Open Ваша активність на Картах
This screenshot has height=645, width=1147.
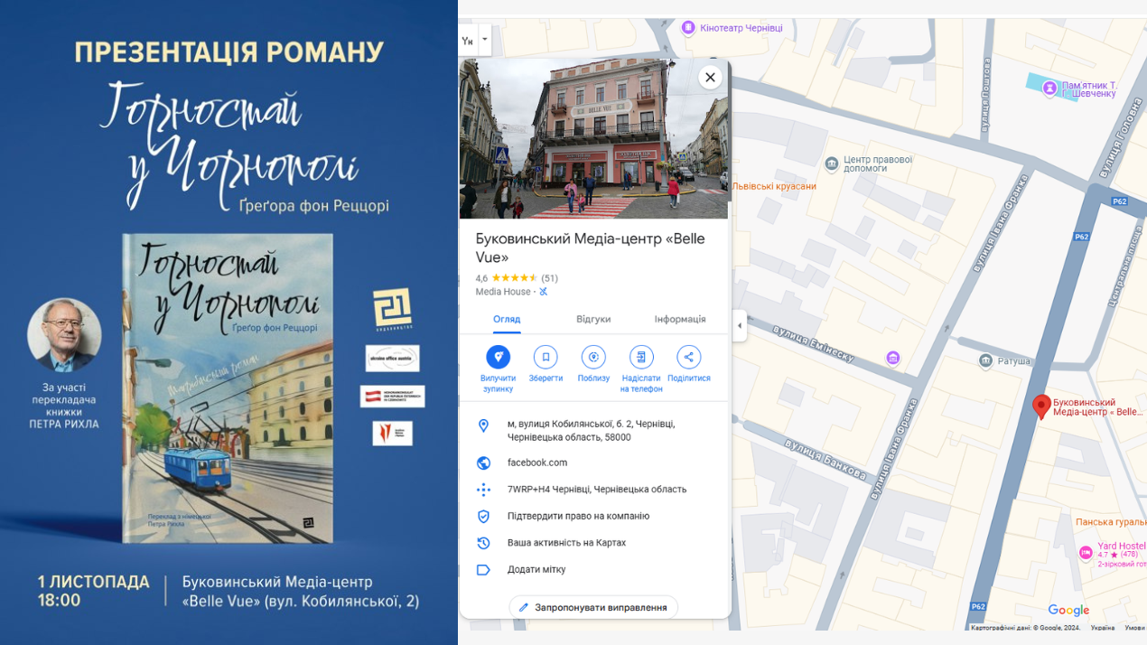(566, 543)
